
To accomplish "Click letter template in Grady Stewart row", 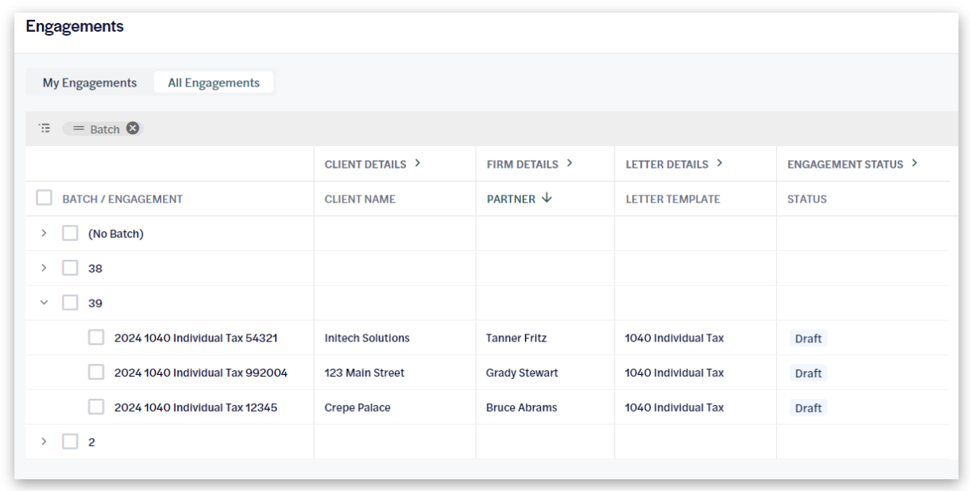I will 674,373.
